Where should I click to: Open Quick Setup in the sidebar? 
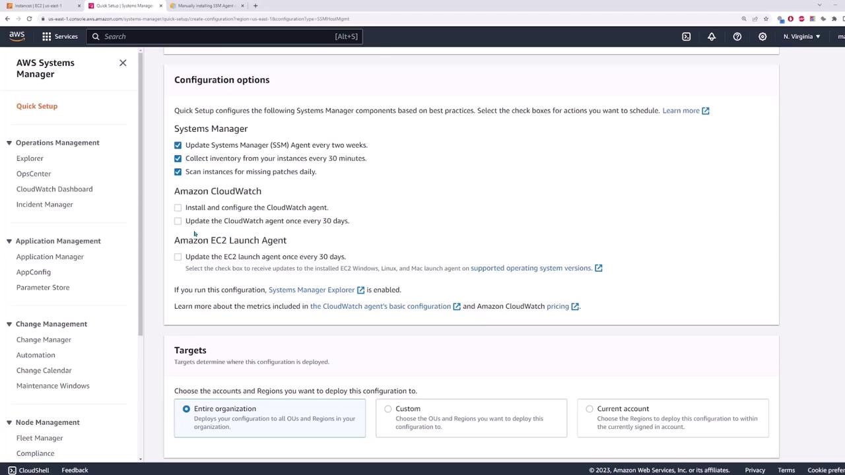point(37,106)
